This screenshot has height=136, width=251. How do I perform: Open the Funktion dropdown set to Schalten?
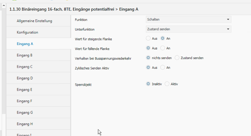point(189,19)
